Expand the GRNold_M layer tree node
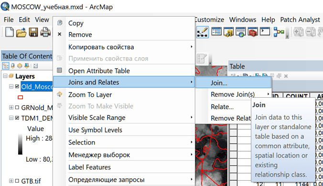Viewport: 323px width, 186px height. tap(11, 107)
